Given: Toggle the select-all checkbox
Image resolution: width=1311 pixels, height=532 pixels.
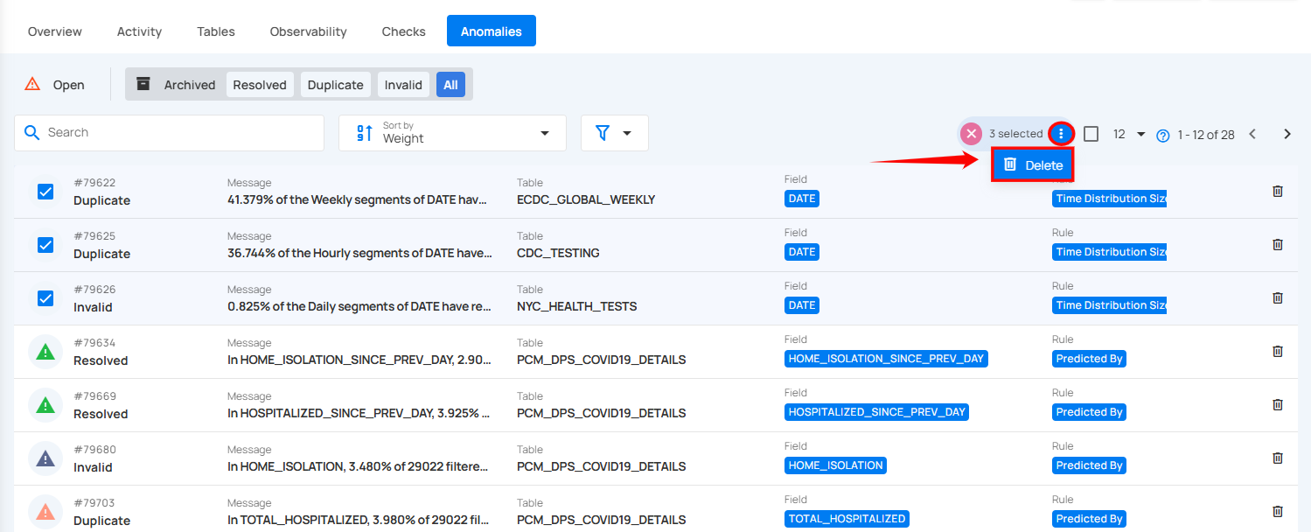Looking at the screenshot, I should pos(1091,134).
